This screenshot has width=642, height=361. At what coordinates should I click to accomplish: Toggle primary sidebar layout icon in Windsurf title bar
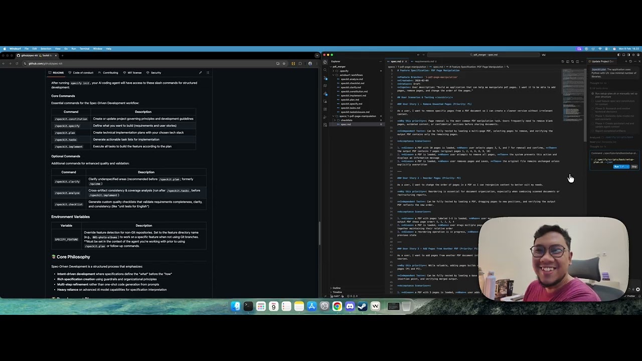[619, 55]
